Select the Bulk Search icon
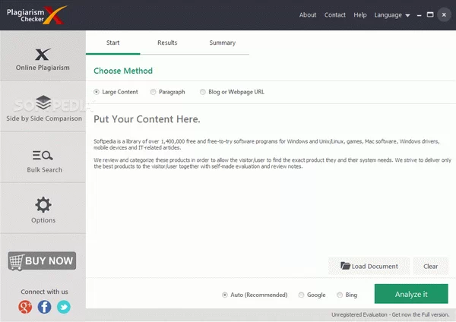Viewport: 456px width, 322px height. pyautogui.click(x=43, y=156)
